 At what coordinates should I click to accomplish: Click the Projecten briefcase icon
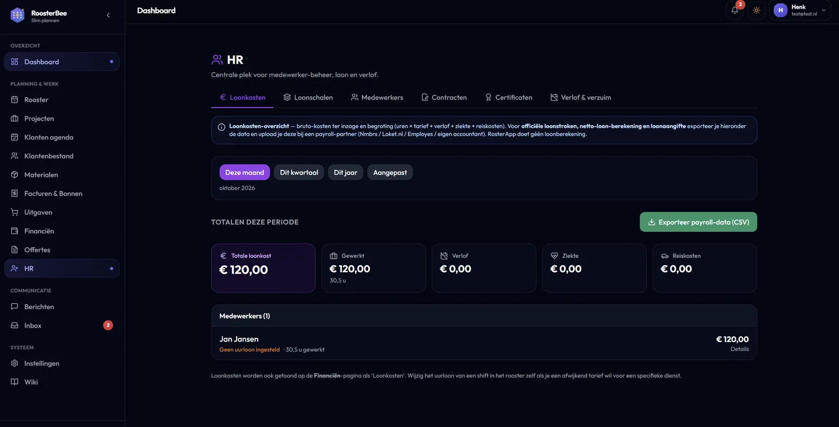[15, 118]
